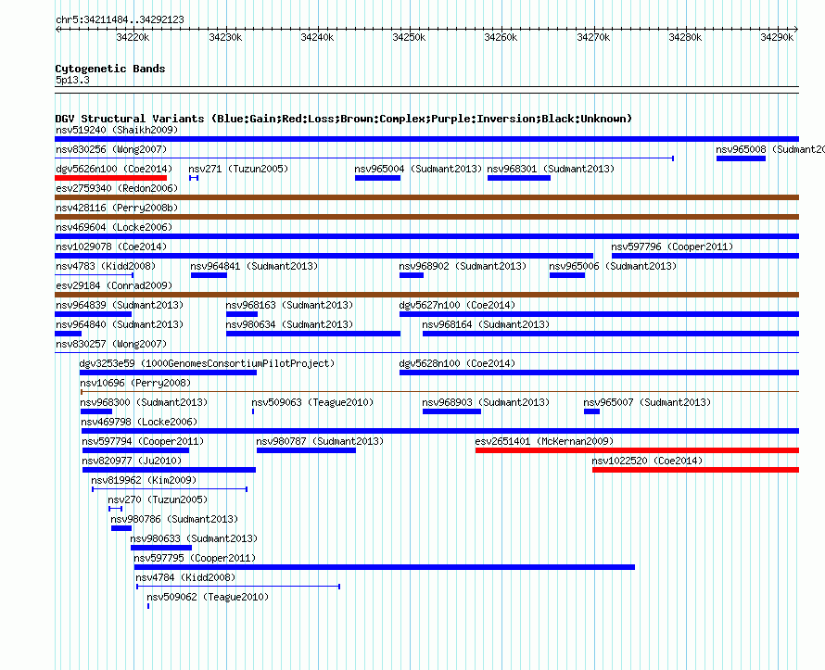
Task: Select dgv5627n100 (Coe2014) label
Action: click(457, 305)
